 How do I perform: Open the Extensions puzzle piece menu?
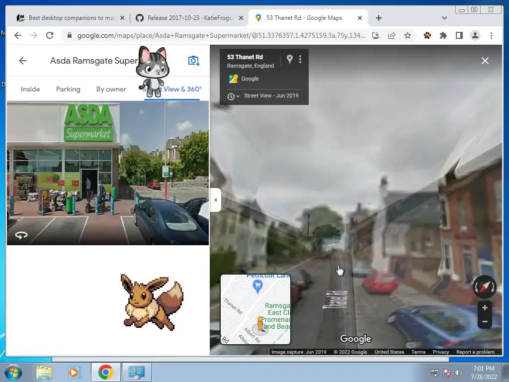point(443,35)
